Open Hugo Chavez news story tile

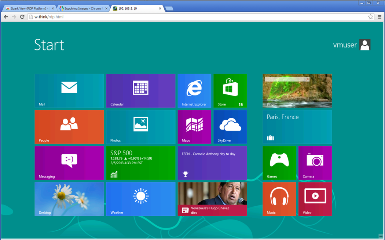click(x=212, y=199)
